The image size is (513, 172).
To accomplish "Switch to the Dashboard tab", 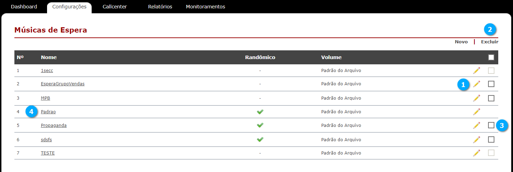I will pos(24,7).
